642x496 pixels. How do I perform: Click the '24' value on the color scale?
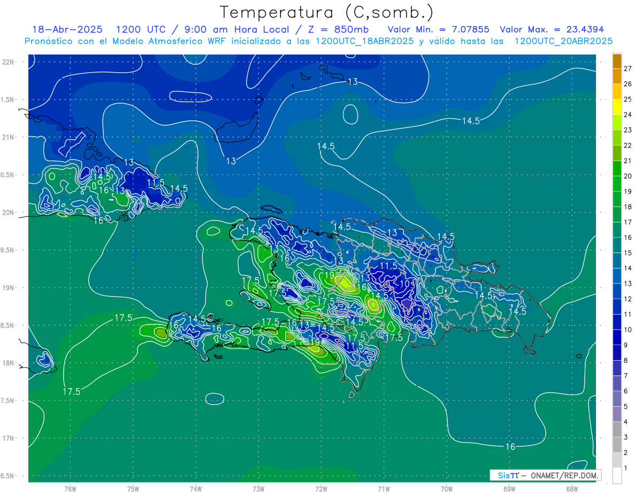(628, 115)
